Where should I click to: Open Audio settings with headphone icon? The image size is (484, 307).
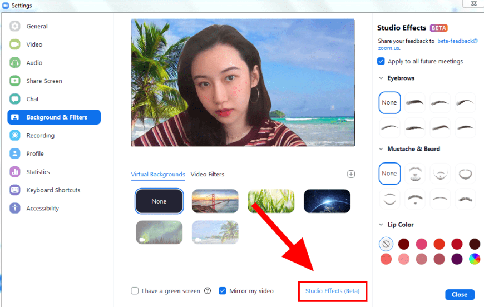34,63
